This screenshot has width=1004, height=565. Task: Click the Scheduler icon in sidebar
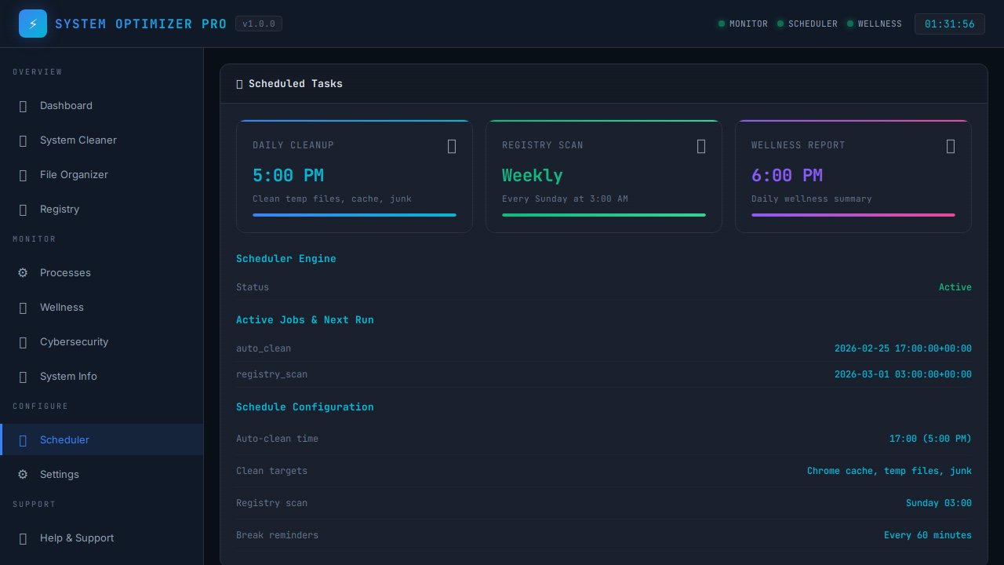point(23,439)
